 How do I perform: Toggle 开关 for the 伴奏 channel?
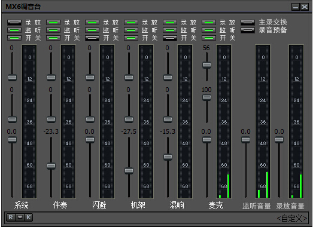(x=53, y=38)
